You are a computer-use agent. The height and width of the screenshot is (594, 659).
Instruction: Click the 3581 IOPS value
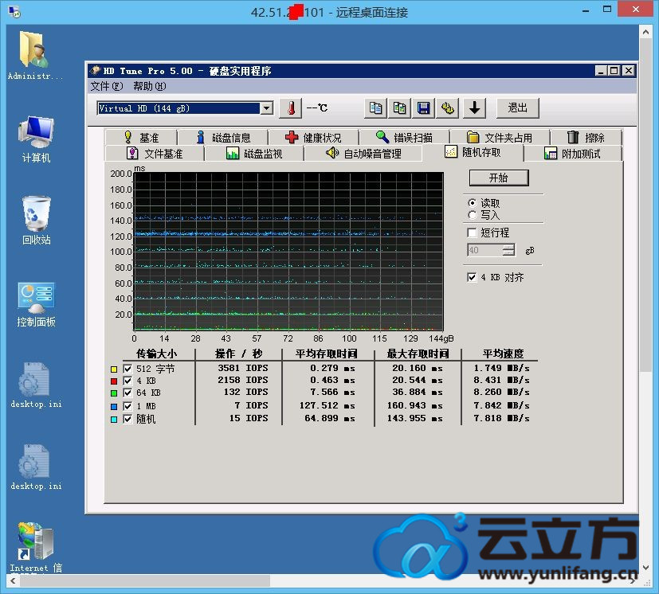(243, 368)
